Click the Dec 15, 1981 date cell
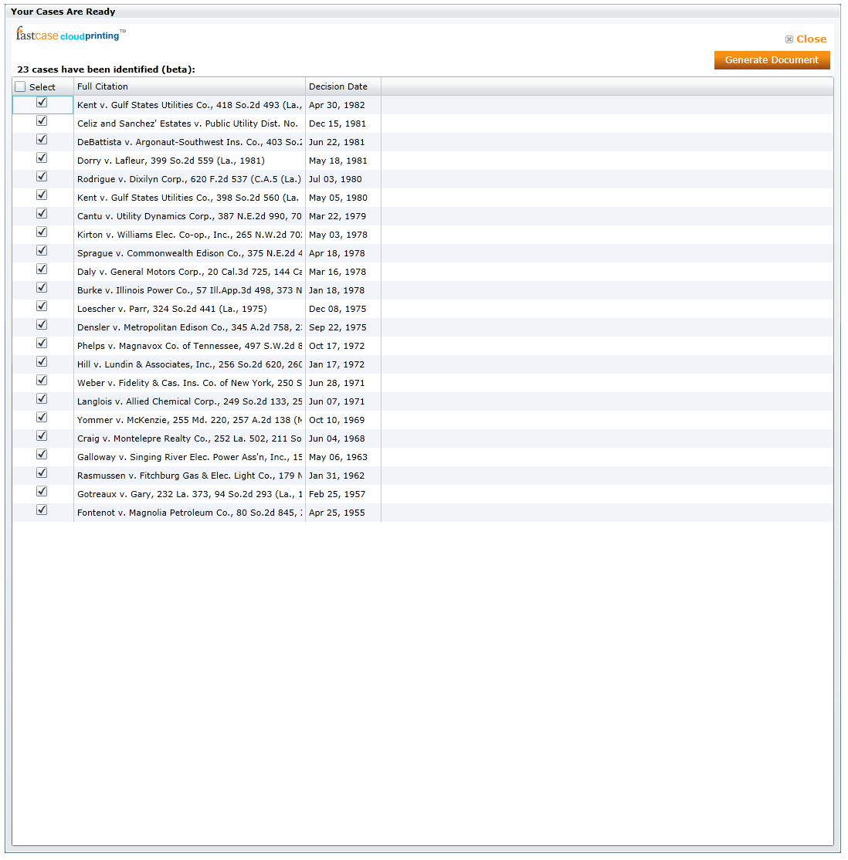 point(343,124)
